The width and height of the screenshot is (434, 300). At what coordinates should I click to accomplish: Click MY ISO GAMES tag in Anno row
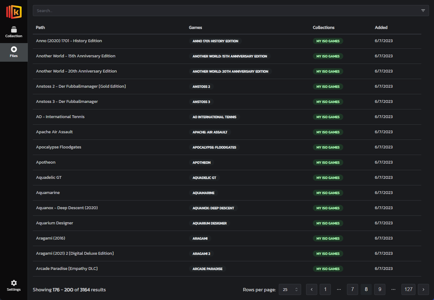tap(328, 41)
